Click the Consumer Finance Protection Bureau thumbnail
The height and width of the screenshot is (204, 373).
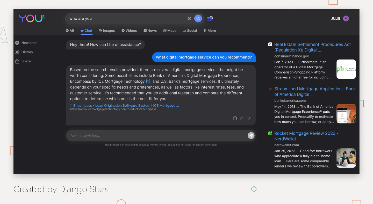click(x=346, y=69)
